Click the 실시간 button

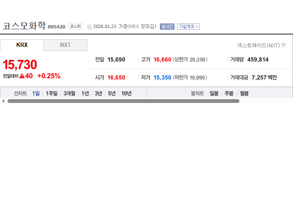167,26
